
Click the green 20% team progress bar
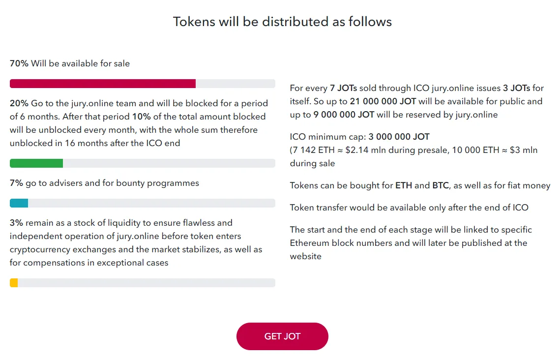[x=36, y=163]
